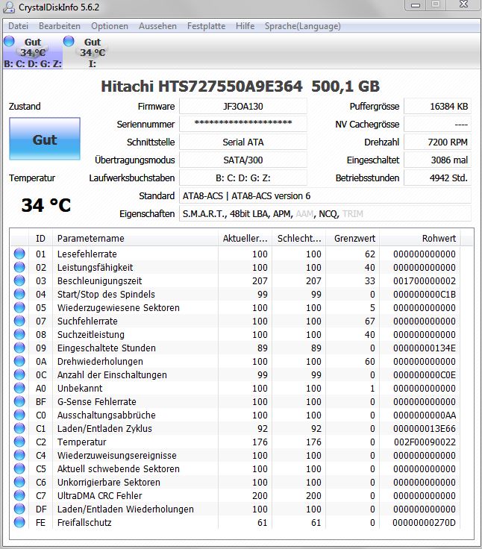482x549 pixels.
Task: Open the Sprache(Language) menu
Action: pyautogui.click(x=303, y=26)
